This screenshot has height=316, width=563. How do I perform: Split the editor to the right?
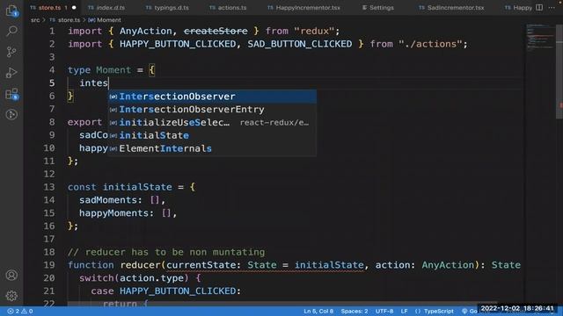(x=539, y=7)
